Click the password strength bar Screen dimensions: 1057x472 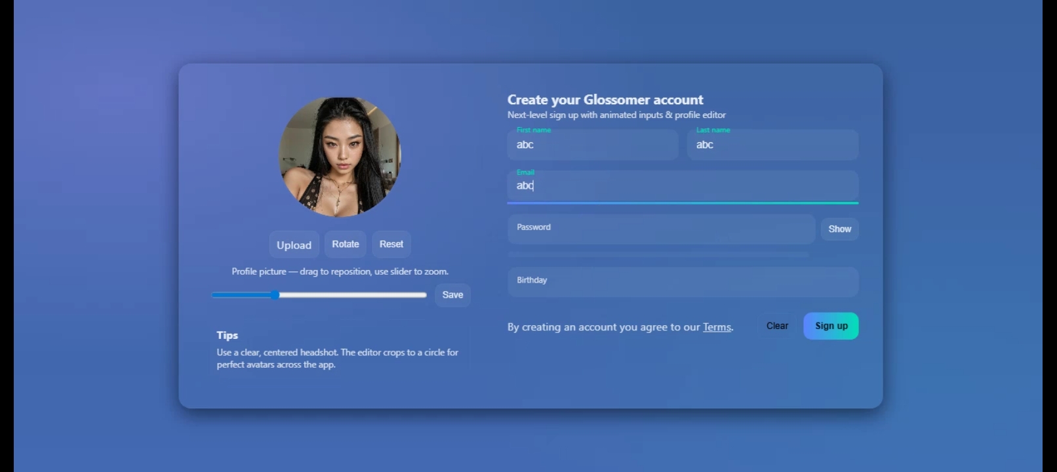pyautogui.click(x=658, y=254)
